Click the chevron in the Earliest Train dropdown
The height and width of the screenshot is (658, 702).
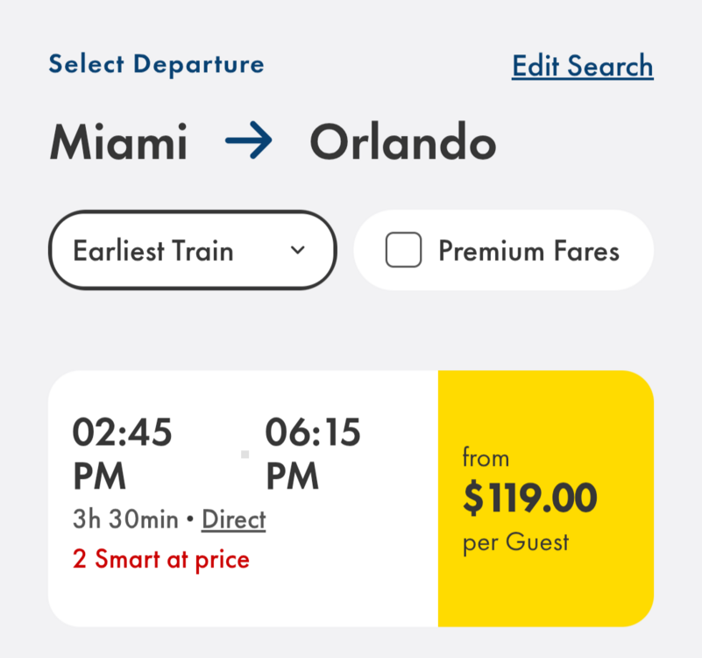[x=298, y=251]
